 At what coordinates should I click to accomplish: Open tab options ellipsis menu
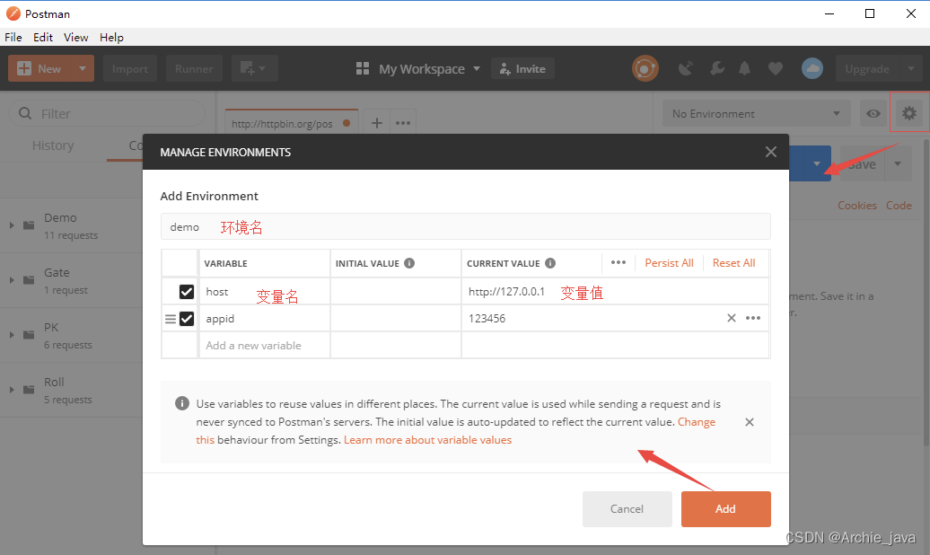[403, 123]
